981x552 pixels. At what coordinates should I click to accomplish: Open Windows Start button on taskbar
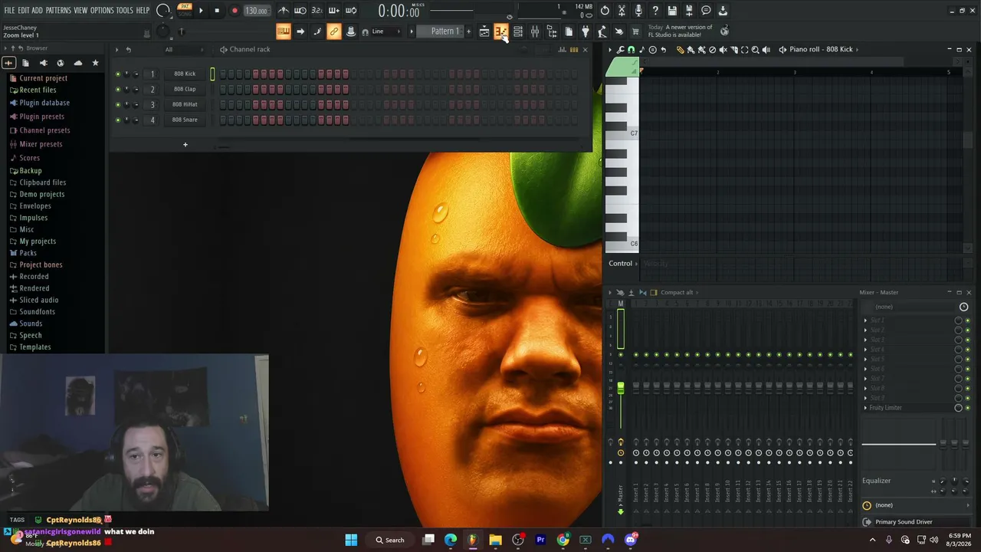(x=351, y=540)
